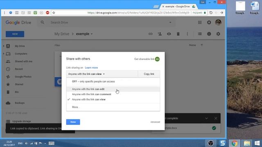Click the red adblock extension icon

coord(47,13)
